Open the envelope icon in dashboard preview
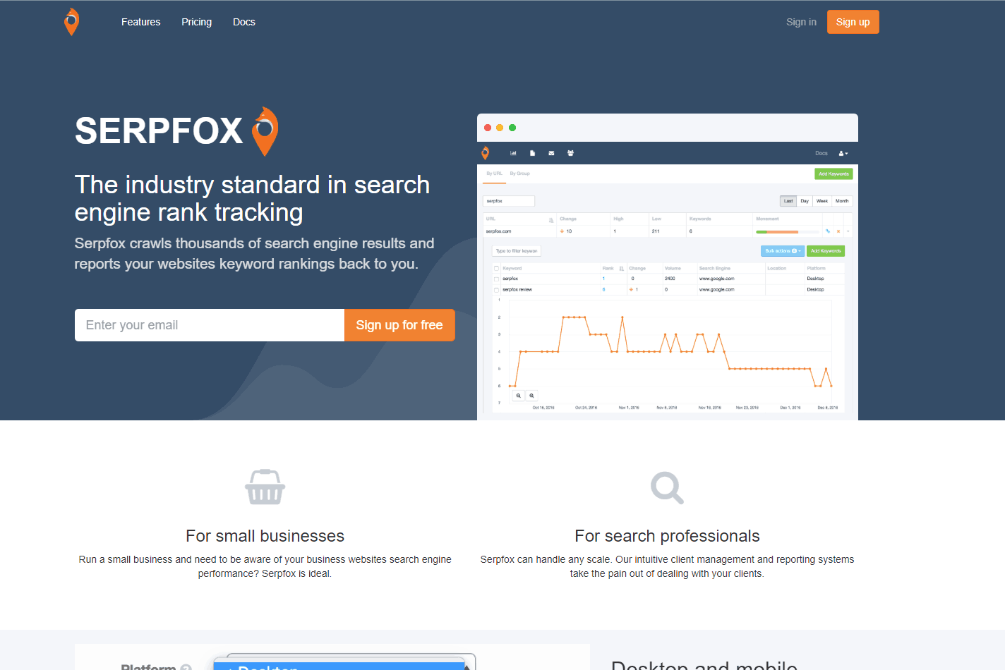This screenshot has height=670, width=1005. pyautogui.click(x=551, y=153)
